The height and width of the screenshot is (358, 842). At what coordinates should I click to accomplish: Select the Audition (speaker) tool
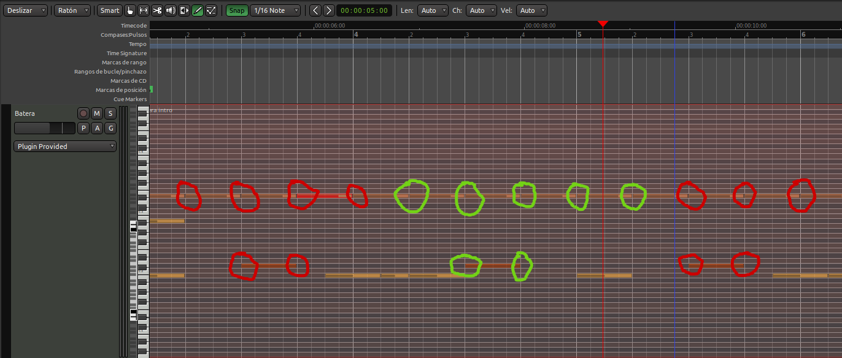click(171, 10)
